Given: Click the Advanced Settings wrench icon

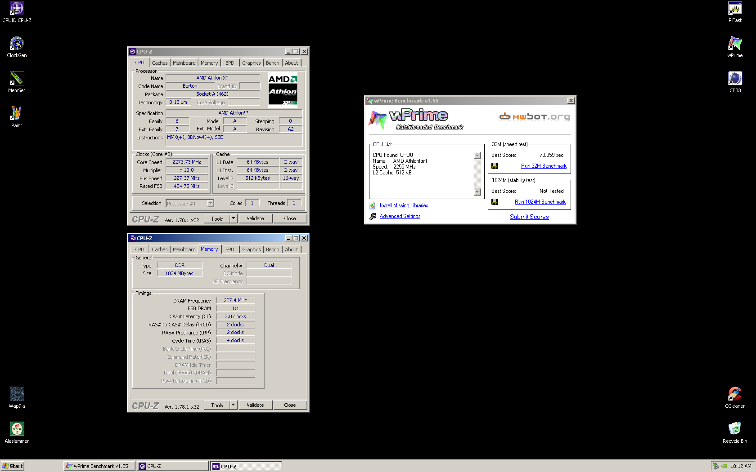Looking at the screenshot, I should (373, 216).
